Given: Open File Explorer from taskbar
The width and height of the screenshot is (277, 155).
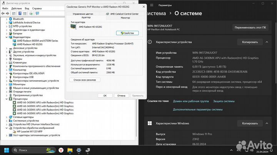Looking at the screenshot, I should (x=70, y=150).
